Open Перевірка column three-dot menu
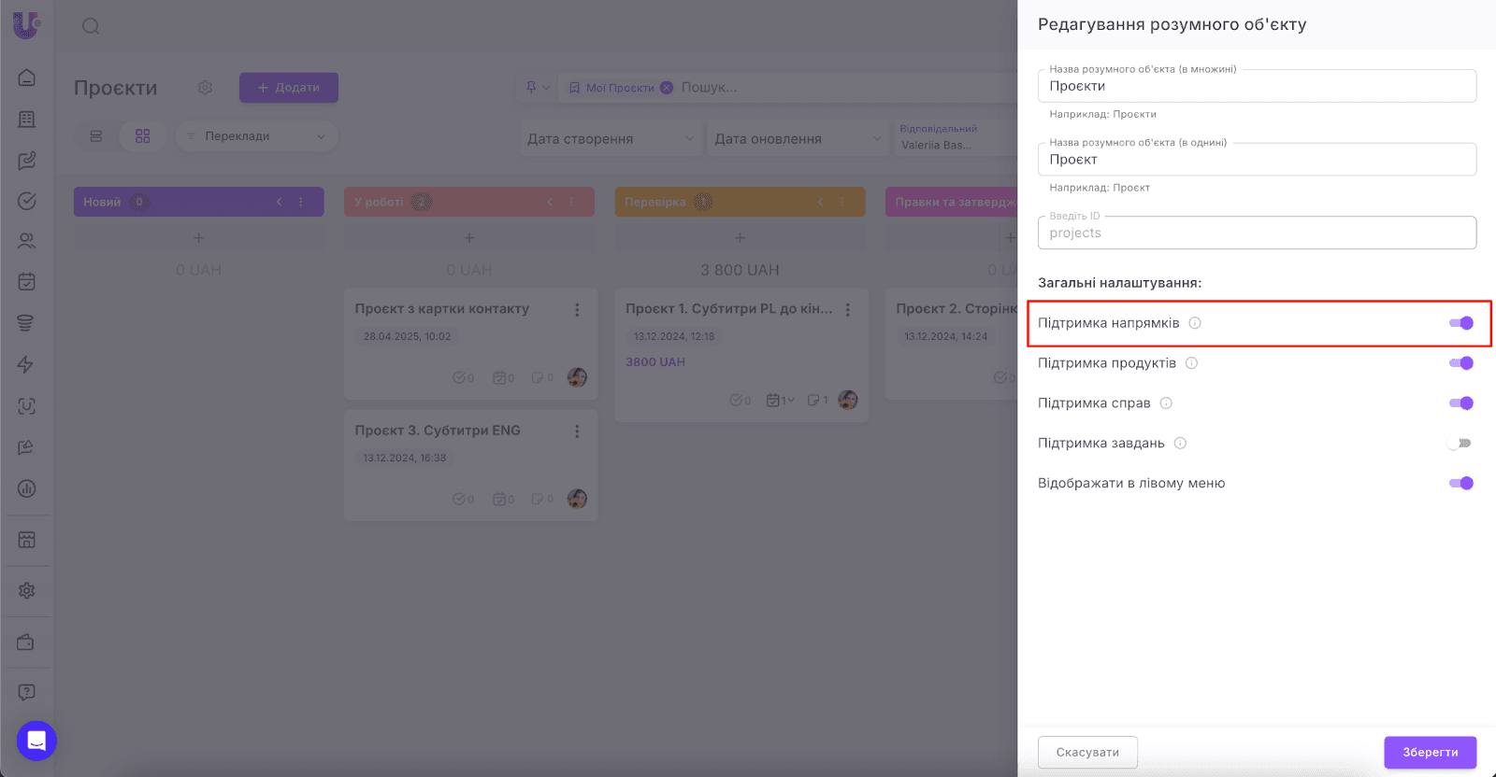 tap(842, 202)
